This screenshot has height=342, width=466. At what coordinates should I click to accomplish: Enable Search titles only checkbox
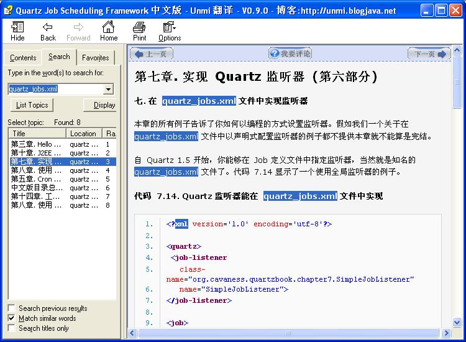[12, 328]
